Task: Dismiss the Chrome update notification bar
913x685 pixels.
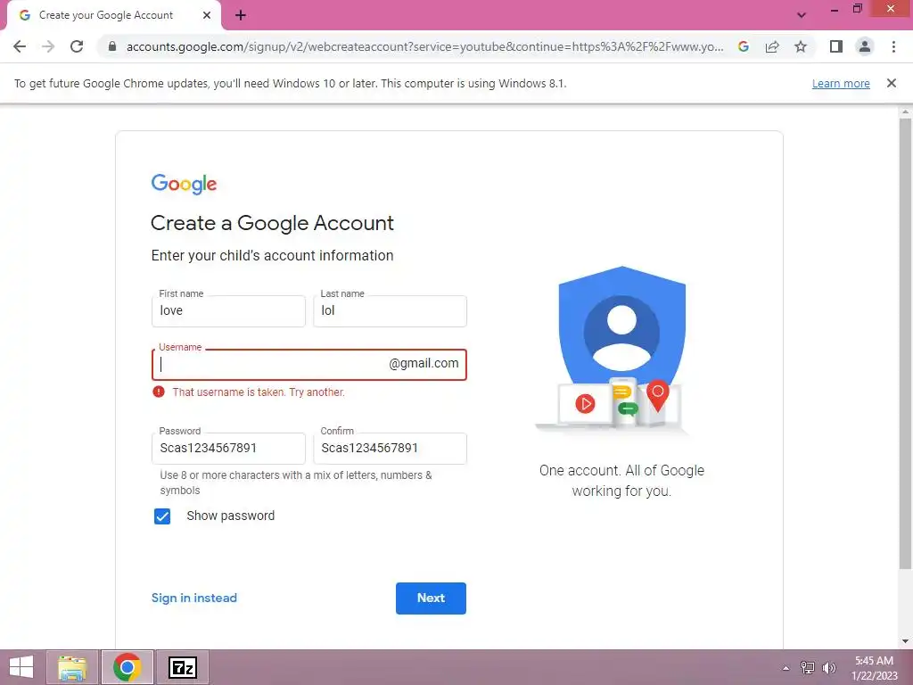Action: click(891, 83)
